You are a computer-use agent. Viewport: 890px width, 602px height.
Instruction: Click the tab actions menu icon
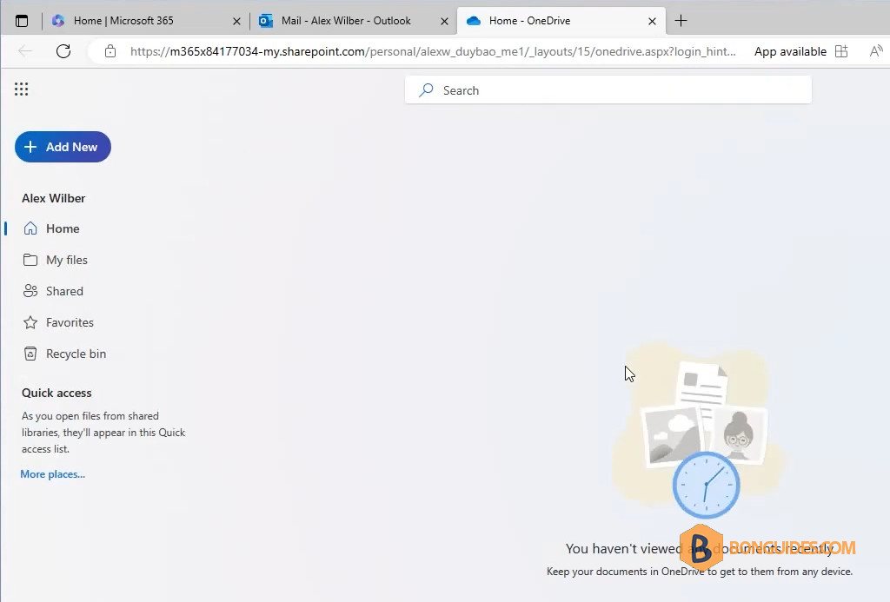coord(22,21)
